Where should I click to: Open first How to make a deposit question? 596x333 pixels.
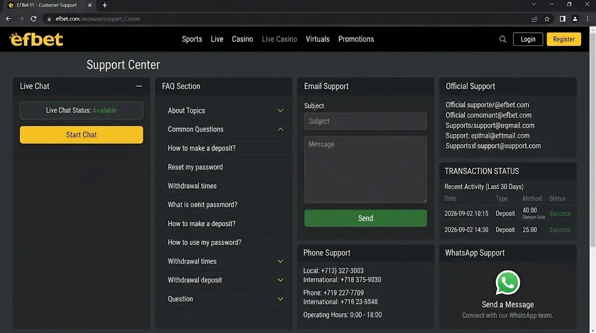pyautogui.click(x=201, y=148)
